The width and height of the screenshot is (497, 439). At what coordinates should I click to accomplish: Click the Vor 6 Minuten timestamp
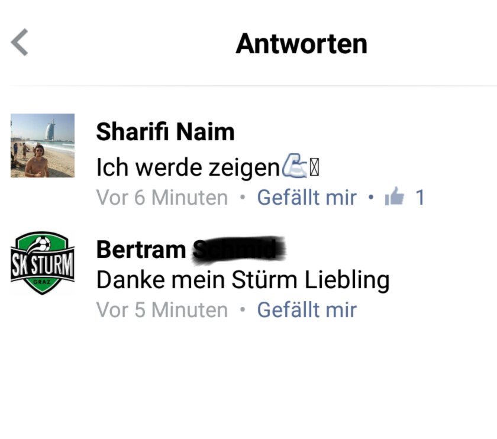click(162, 198)
